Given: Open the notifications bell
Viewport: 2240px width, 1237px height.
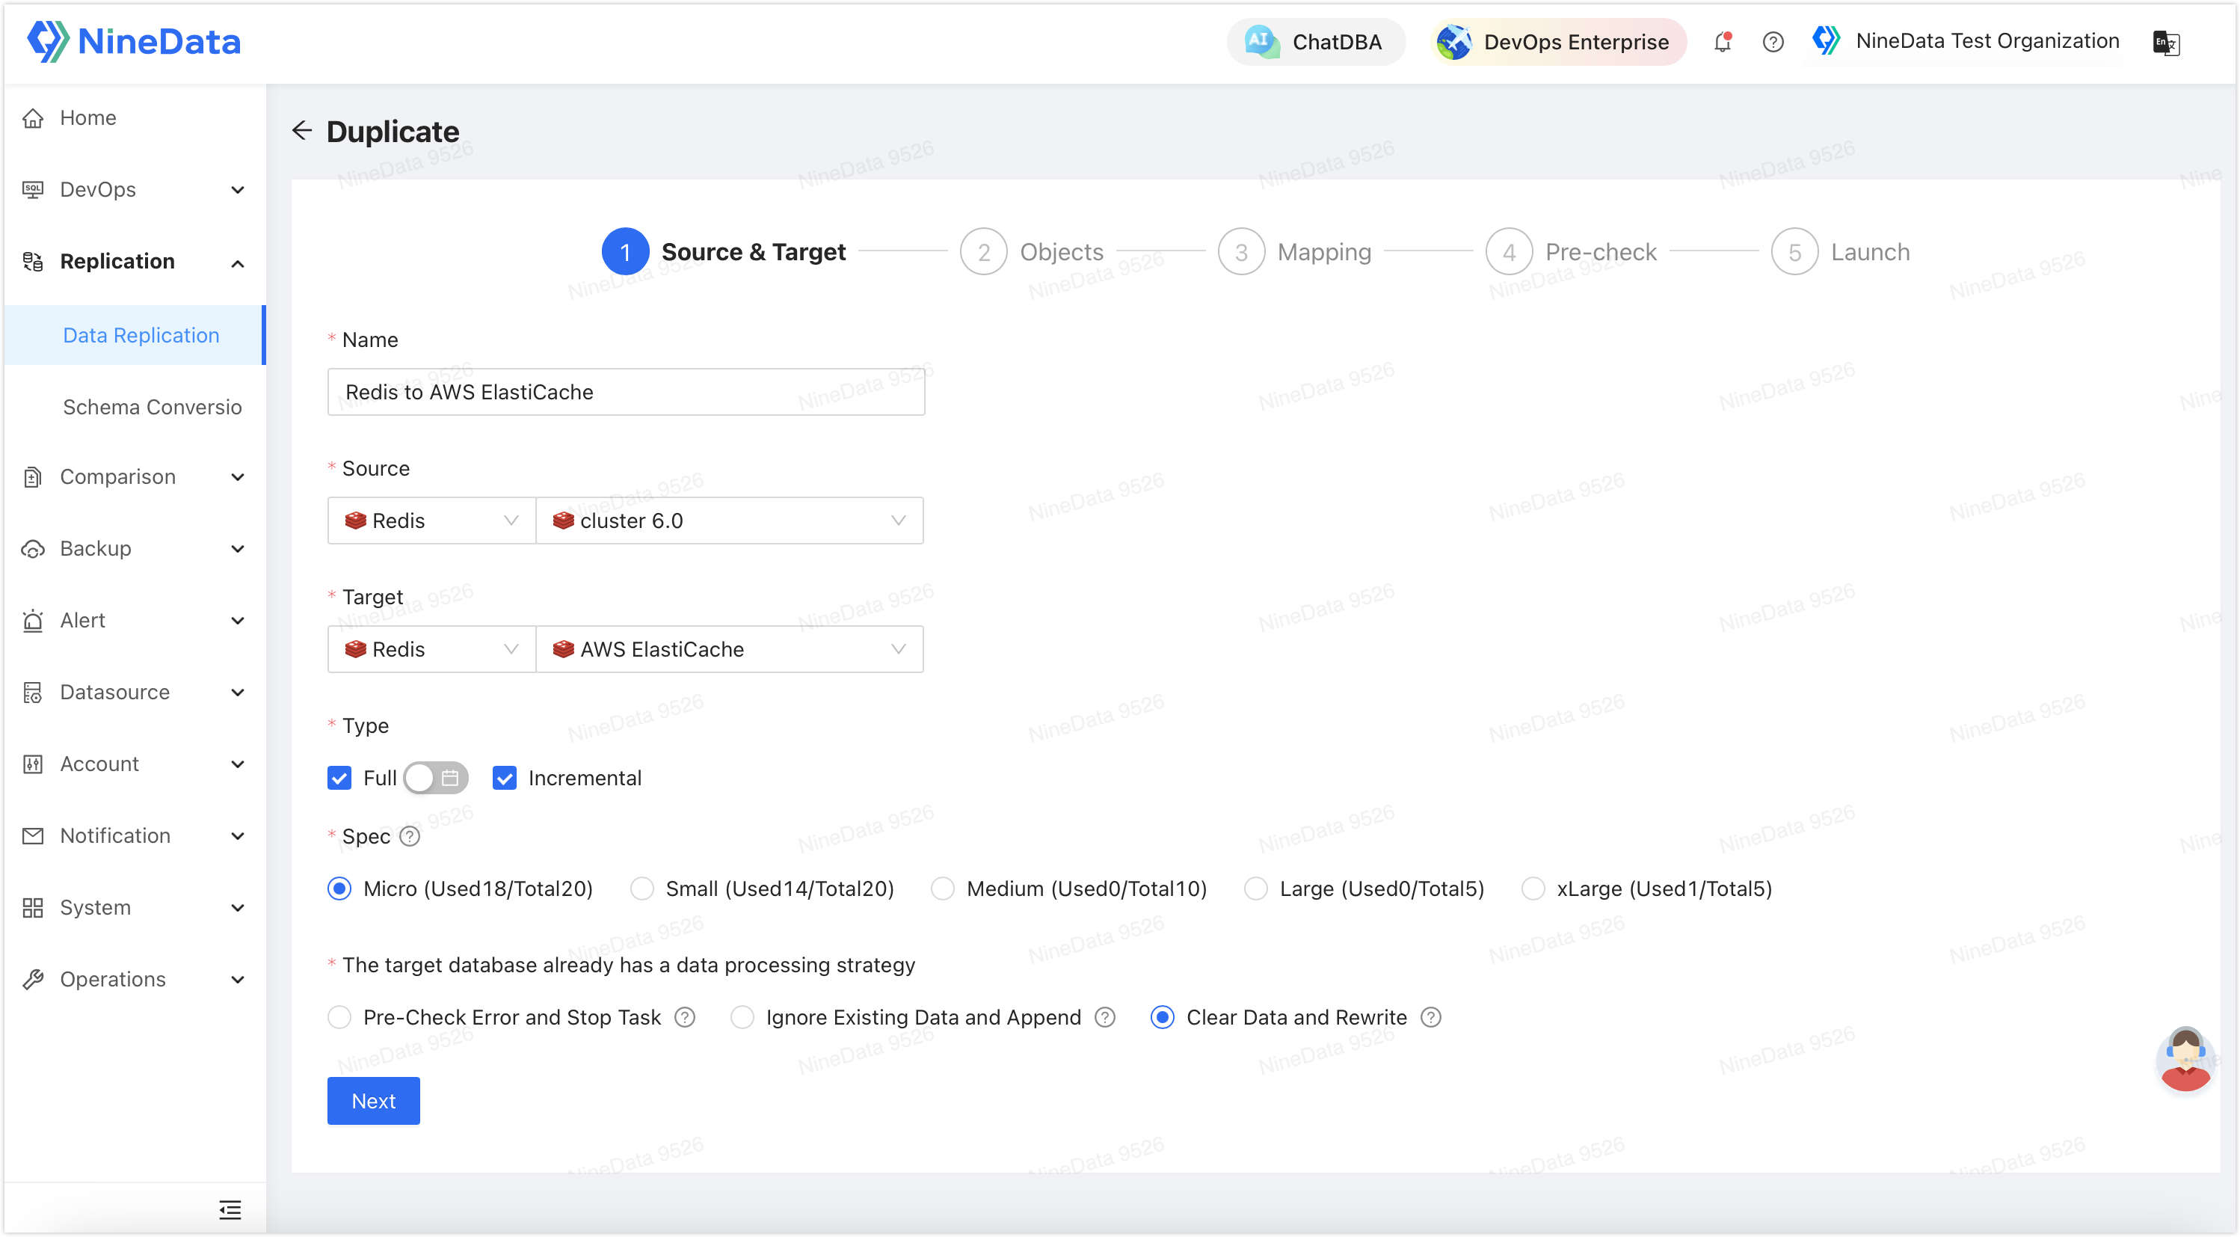Looking at the screenshot, I should coord(1722,42).
